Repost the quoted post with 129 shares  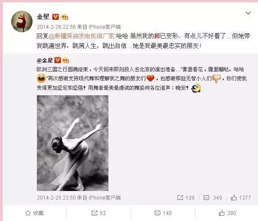click(186, 197)
